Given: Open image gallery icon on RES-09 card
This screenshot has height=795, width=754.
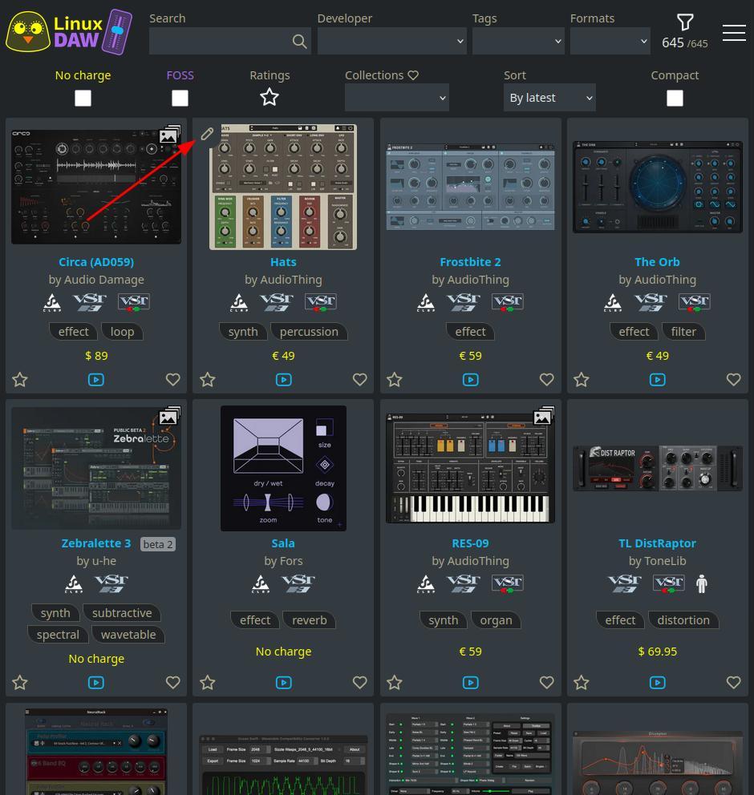Looking at the screenshot, I should tap(543, 416).
